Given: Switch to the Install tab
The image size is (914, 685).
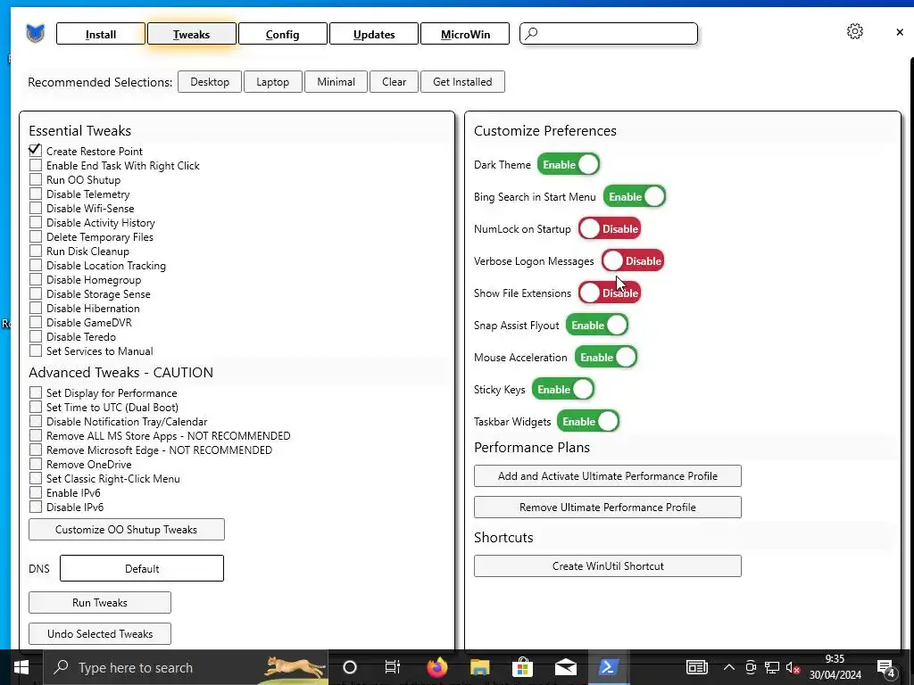Looking at the screenshot, I should pos(100,34).
